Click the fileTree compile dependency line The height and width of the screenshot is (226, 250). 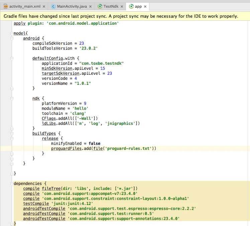click(x=80, y=188)
